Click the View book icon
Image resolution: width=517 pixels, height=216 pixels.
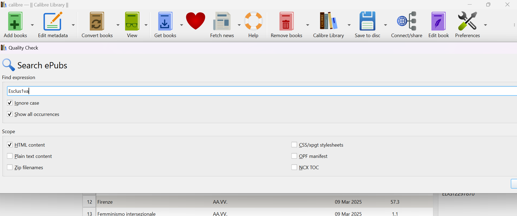(x=132, y=21)
